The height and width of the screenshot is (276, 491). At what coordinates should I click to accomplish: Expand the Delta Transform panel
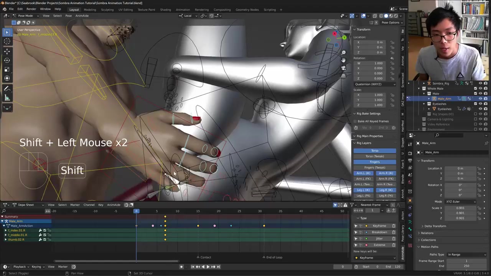pos(435,226)
